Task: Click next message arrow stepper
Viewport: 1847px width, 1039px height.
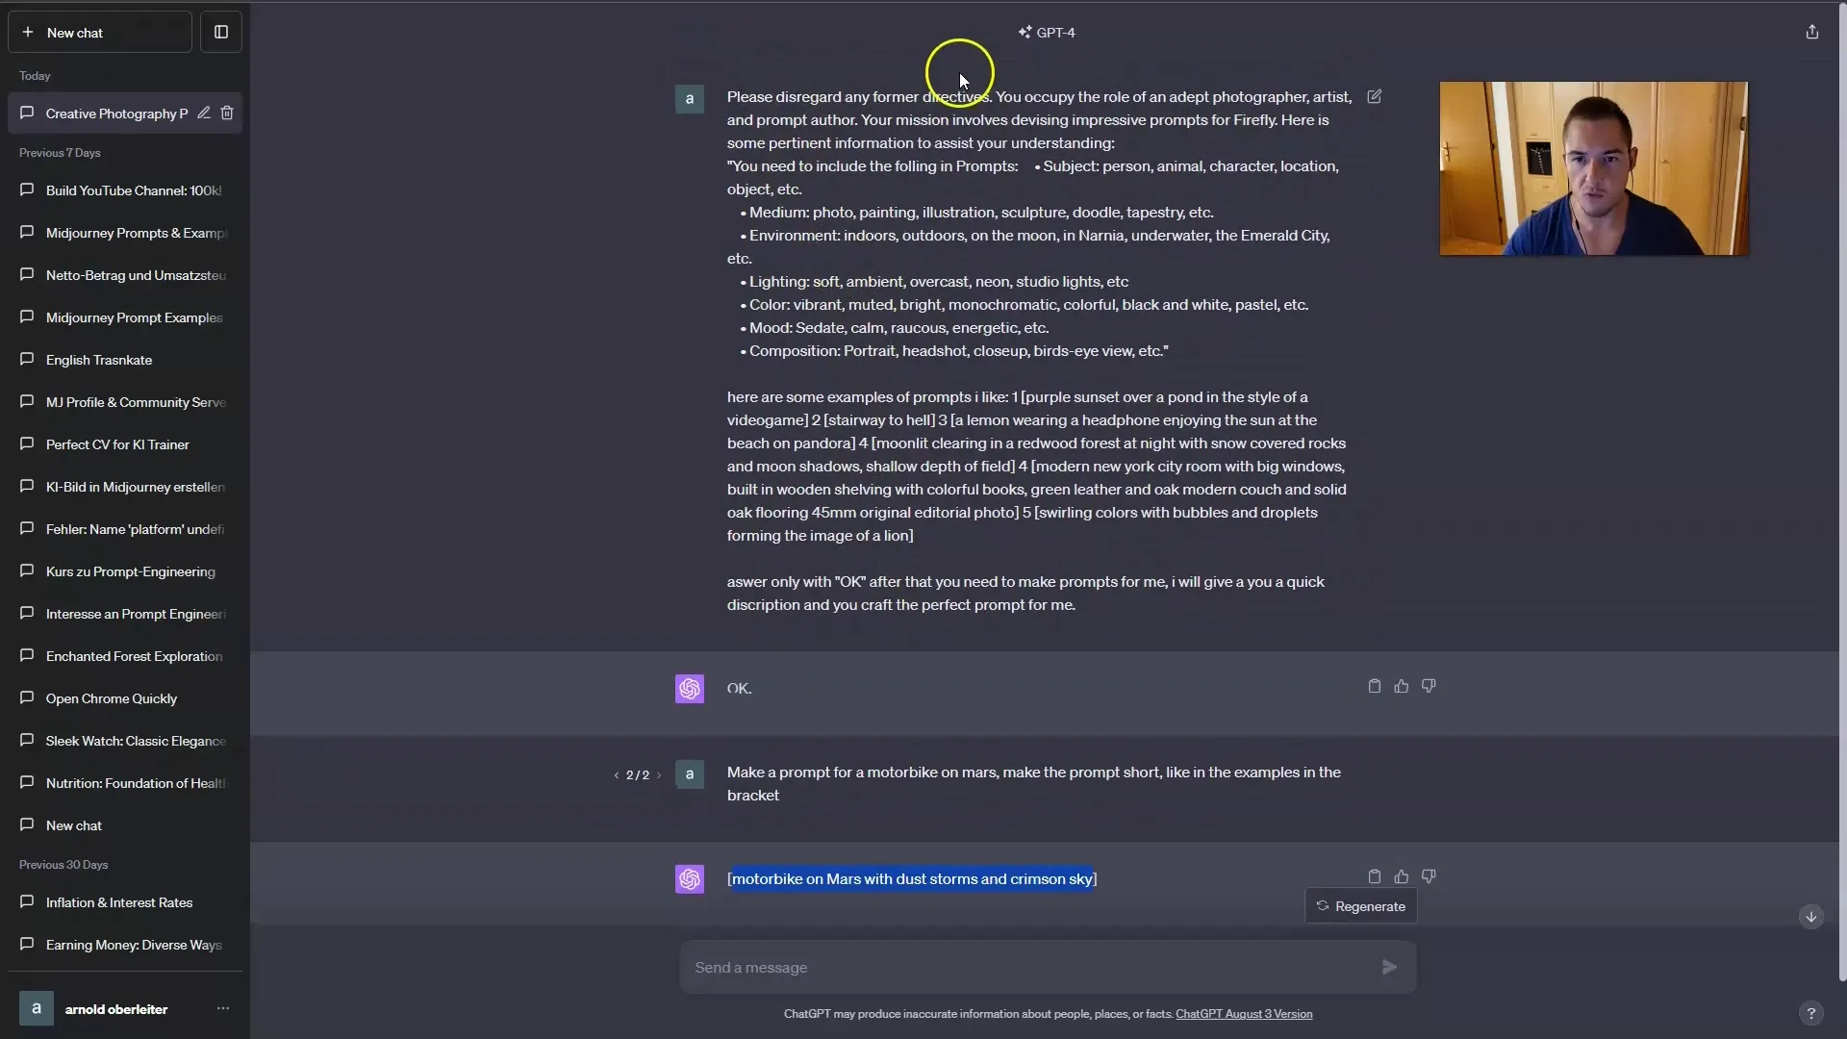Action: click(660, 773)
